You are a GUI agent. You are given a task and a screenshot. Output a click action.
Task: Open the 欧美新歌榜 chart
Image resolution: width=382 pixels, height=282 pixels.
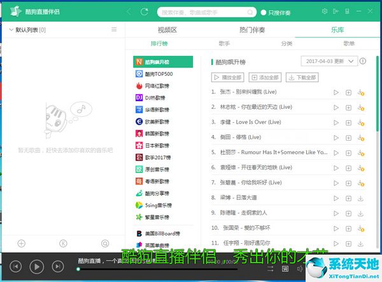pos(163,122)
